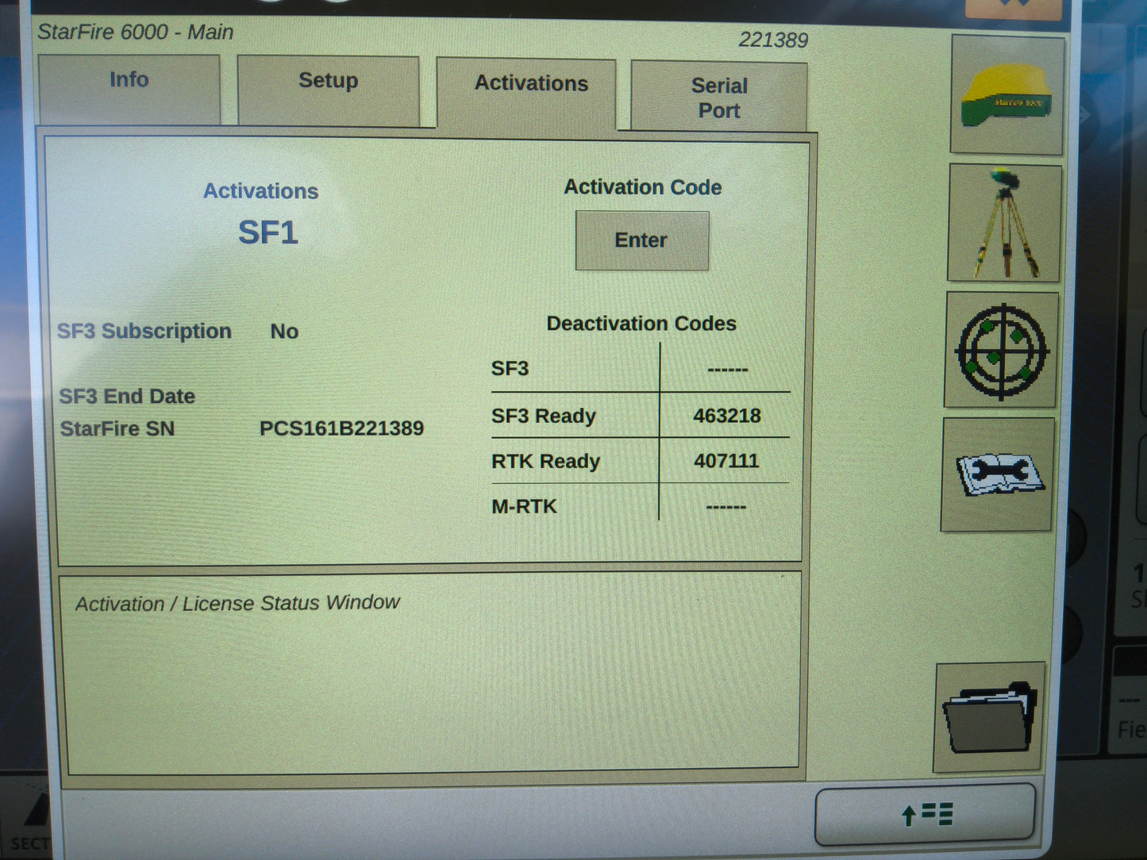Screen dimensions: 1147x860
Task: Click the SF3 Ready code 463218
Action: (x=726, y=416)
